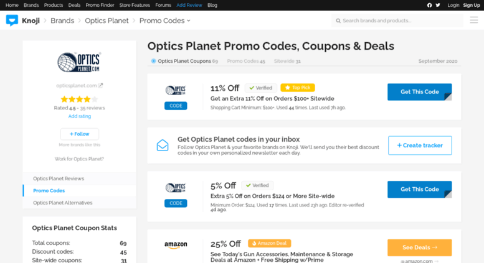Select the Sitewide 31 filter
The image size is (484, 263).
pyautogui.click(x=287, y=61)
